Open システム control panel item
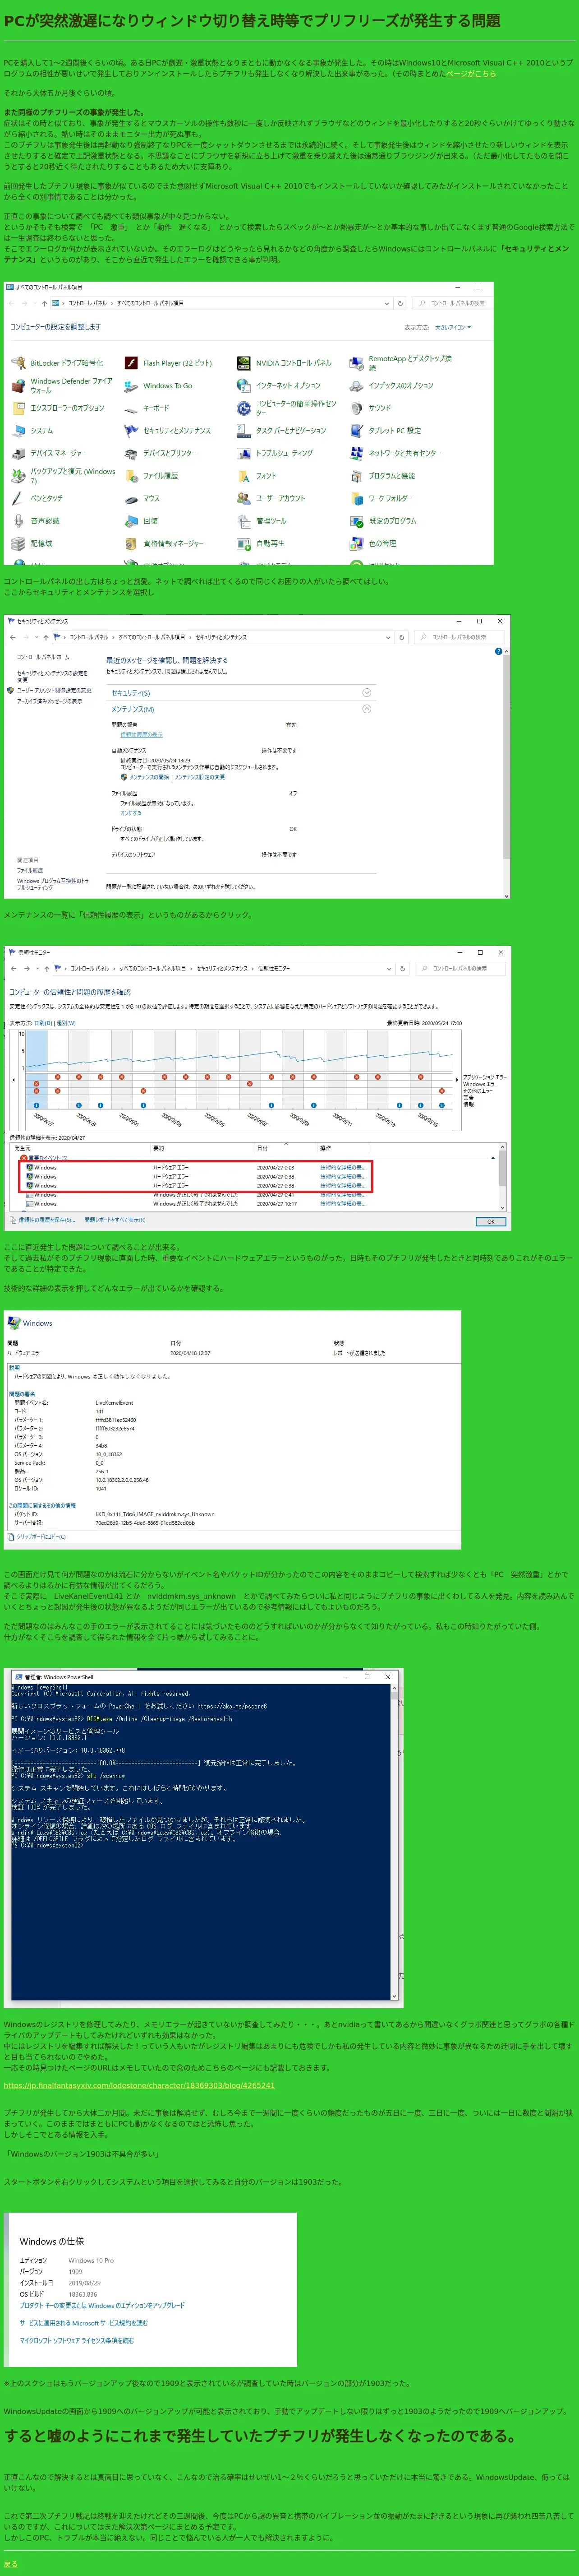579x2576 pixels. coord(32,431)
